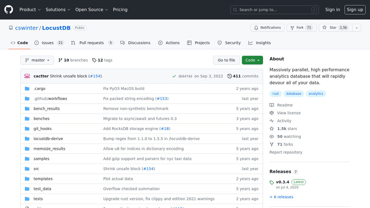Open the Security tab
The width and height of the screenshot is (370, 208).
(229, 43)
